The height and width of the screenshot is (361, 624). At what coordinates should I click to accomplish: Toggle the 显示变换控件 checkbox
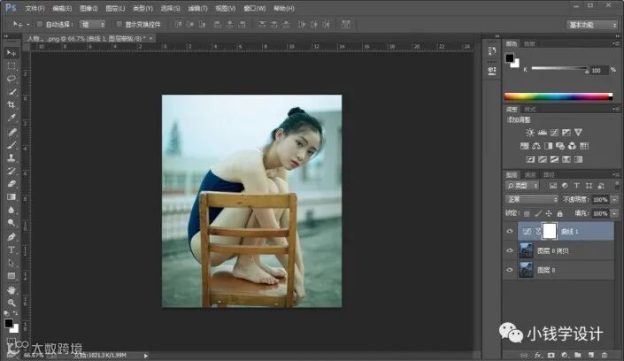[119, 24]
